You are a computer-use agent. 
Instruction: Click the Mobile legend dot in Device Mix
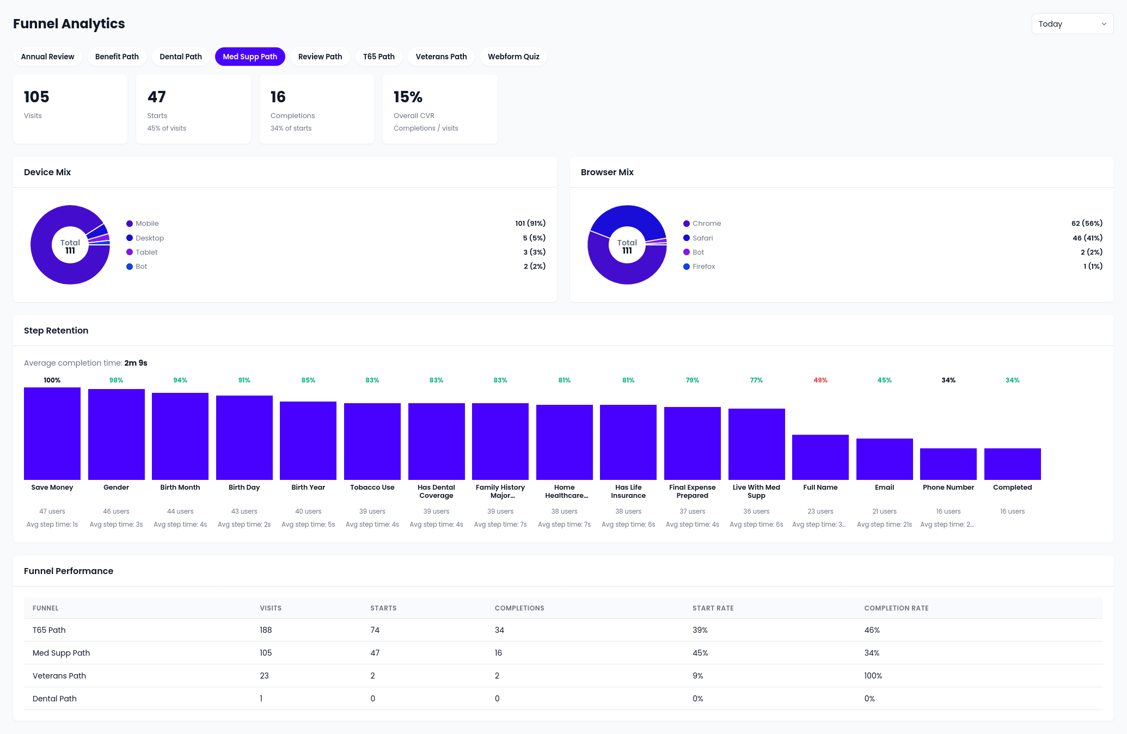click(130, 223)
